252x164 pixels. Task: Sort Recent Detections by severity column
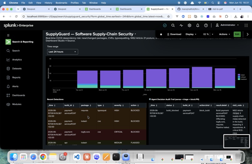point(119,105)
